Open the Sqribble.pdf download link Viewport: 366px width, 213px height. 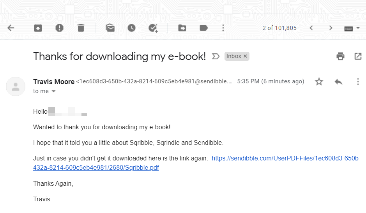[286, 159]
